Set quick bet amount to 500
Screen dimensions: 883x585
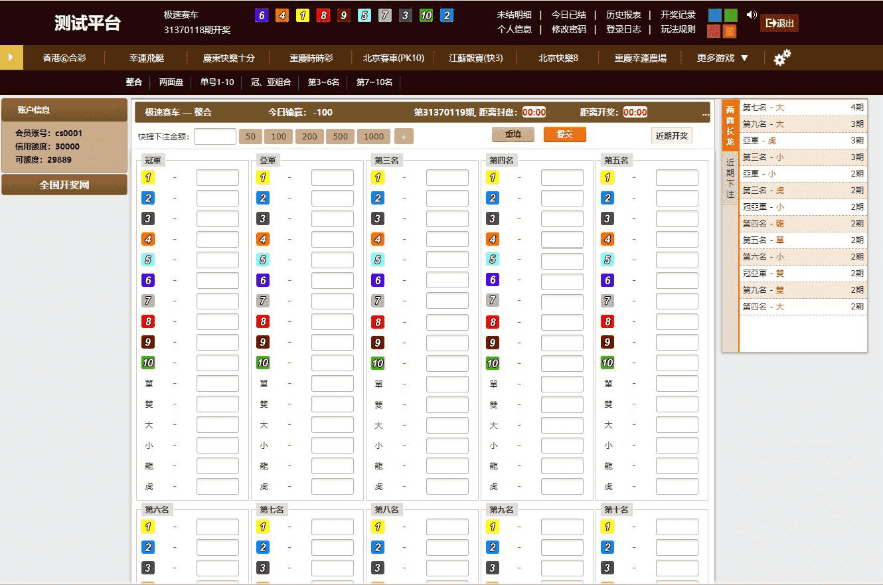coord(340,137)
